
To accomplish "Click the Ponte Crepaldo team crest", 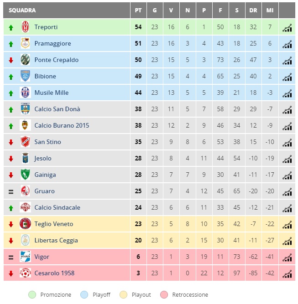I will (25, 60).
